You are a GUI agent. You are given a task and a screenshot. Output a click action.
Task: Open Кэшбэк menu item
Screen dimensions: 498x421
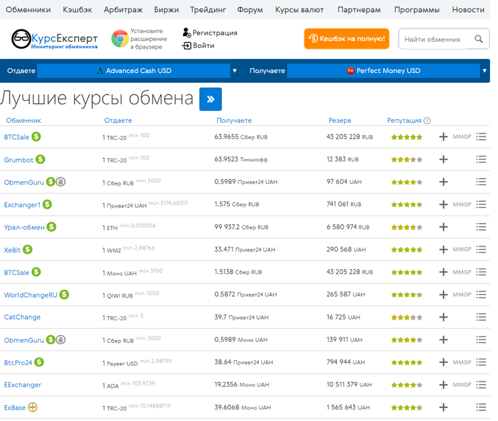coord(77,10)
